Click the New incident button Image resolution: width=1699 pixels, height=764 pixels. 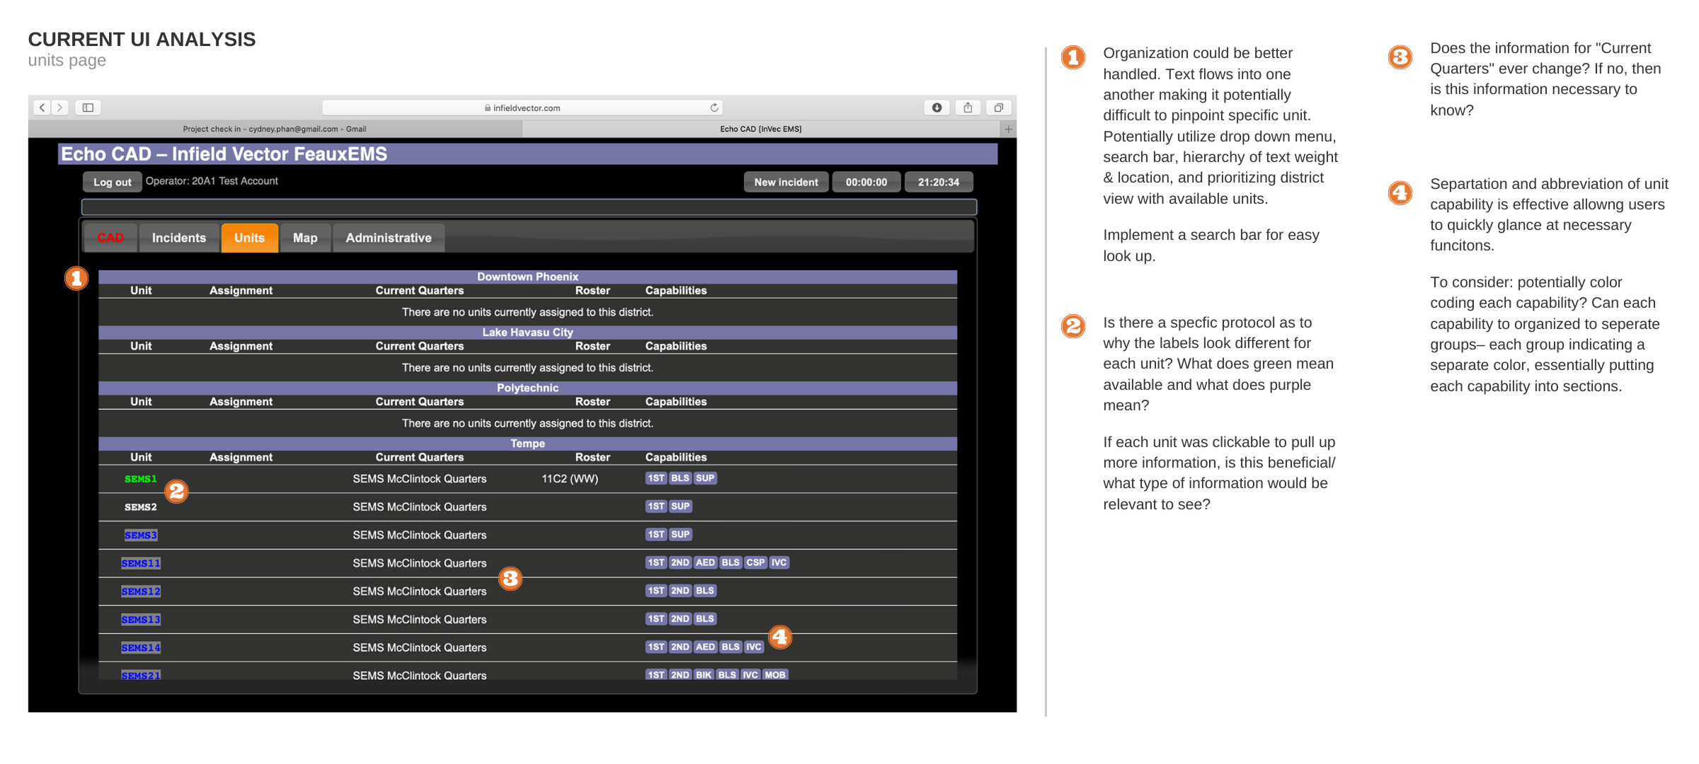(x=786, y=182)
